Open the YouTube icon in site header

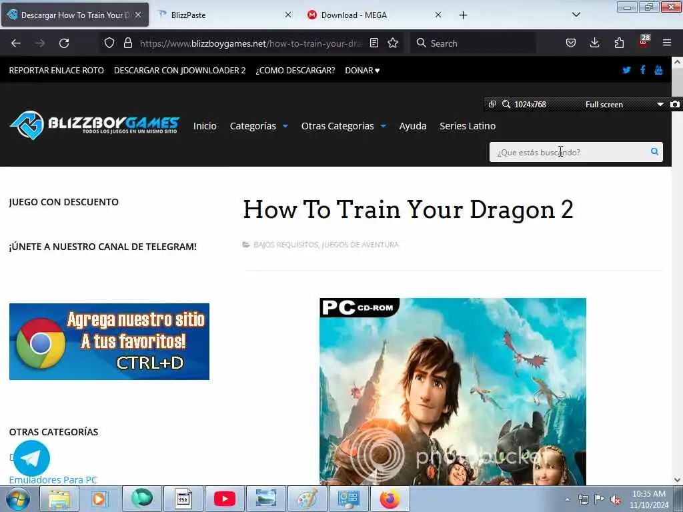coord(658,70)
